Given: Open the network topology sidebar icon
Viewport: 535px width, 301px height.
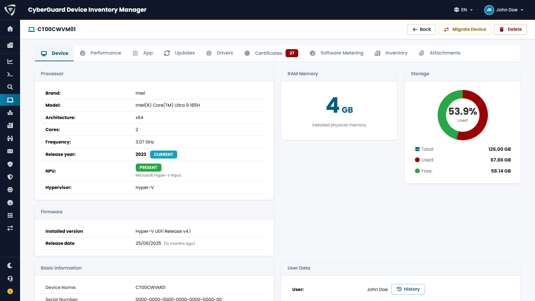Looking at the screenshot, I should 10,113.
